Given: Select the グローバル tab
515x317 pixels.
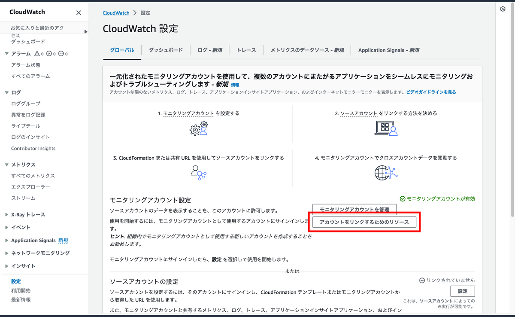Looking at the screenshot, I should [122, 50].
